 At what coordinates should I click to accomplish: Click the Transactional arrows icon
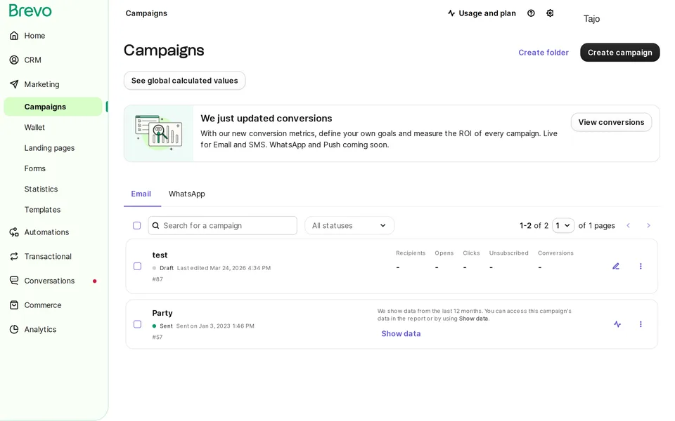pos(14,257)
